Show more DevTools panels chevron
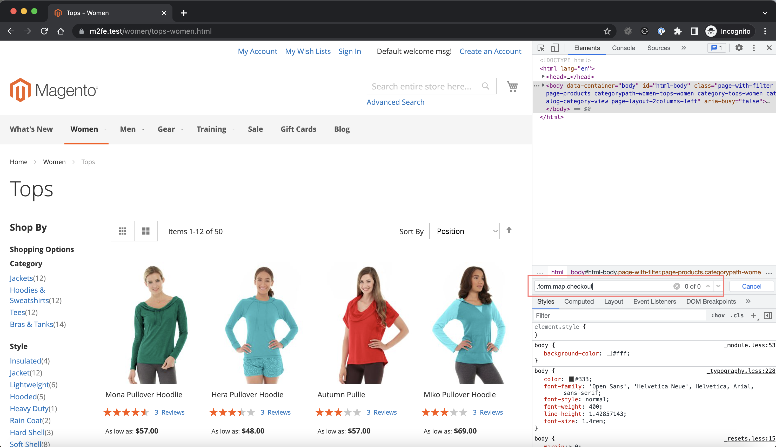The image size is (776, 447). point(684,48)
